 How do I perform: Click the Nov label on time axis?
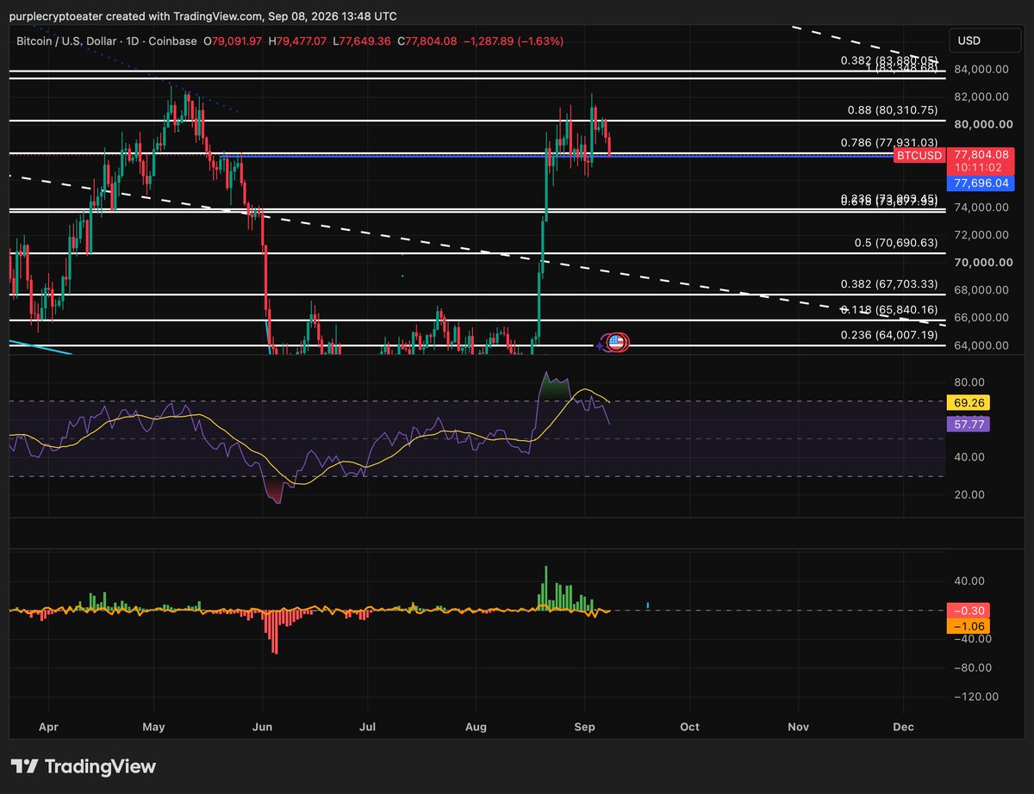coord(799,727)
